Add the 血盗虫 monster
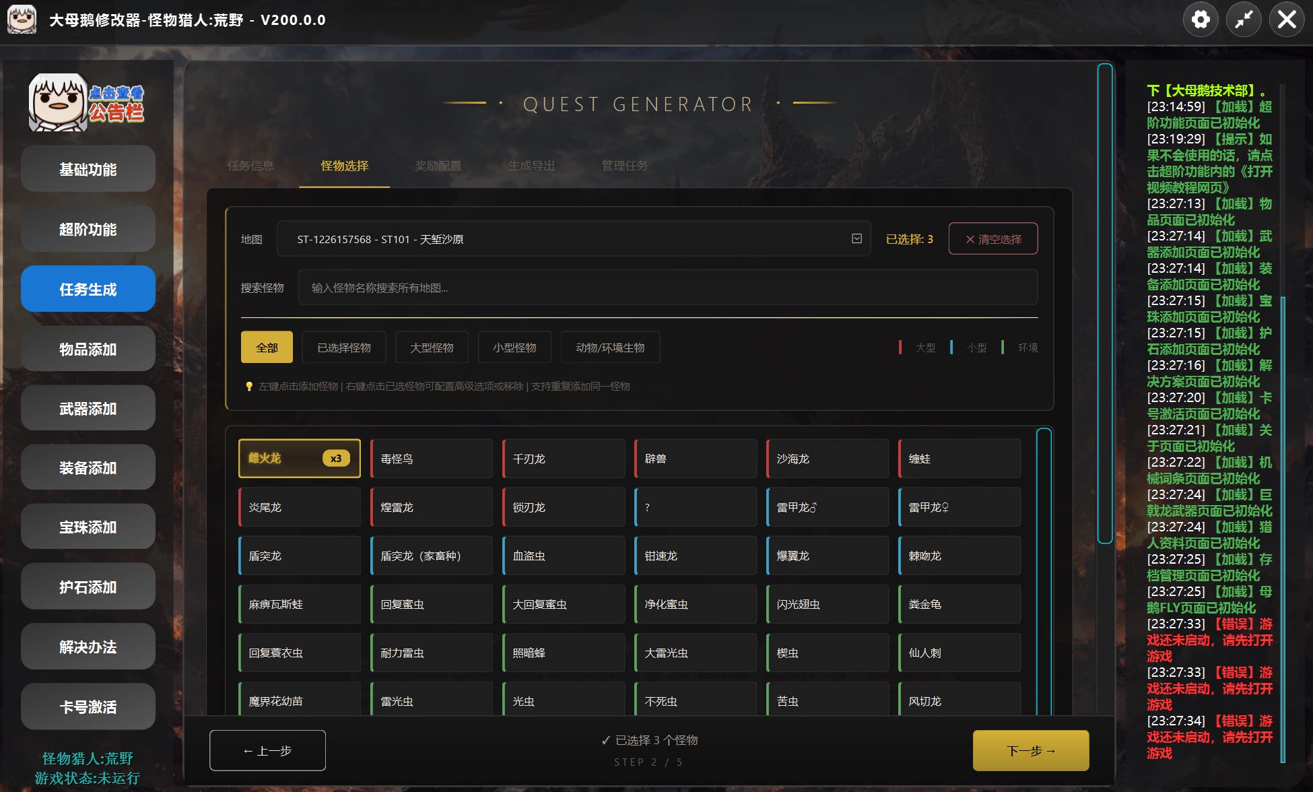 pyautogui.click(x=564, y=556)
